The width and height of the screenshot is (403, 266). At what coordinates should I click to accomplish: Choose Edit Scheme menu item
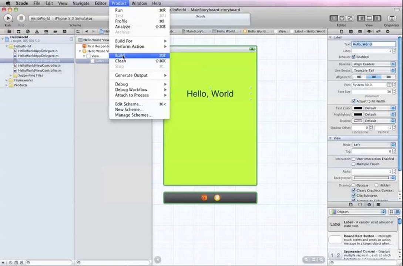click(x=139, y=104)
